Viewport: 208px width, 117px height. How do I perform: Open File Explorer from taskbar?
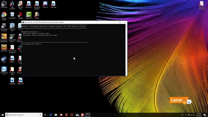(56, 115)
